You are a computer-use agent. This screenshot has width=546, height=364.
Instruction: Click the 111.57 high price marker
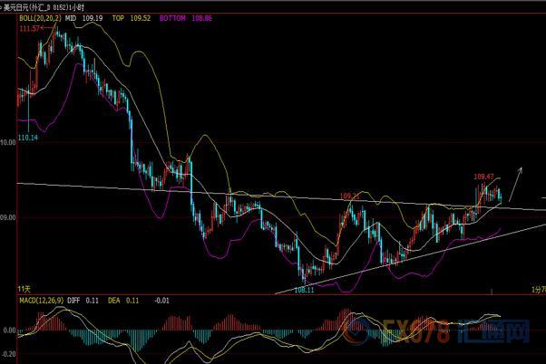(x=31, y=29)
